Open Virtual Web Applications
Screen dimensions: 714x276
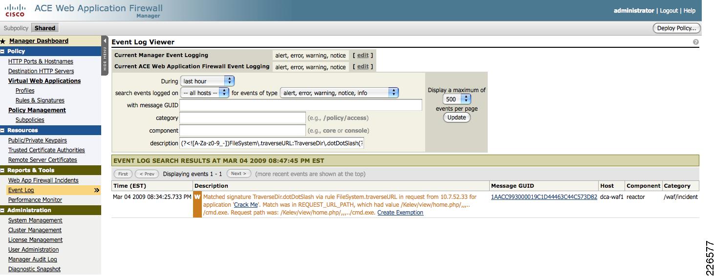click(x=44, y=81)
